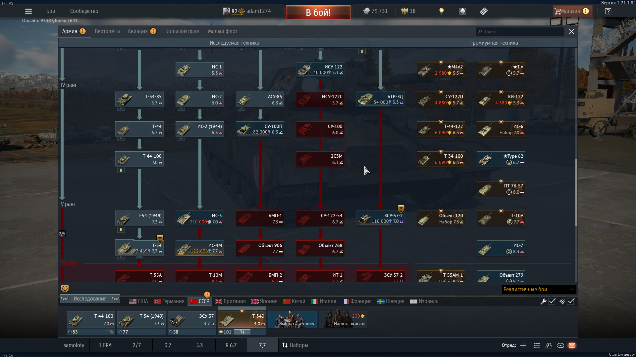The width and height of the screenshot is (636, 357).
Task: Click the research tree vertical scrollbar
Action: [576, 192]
